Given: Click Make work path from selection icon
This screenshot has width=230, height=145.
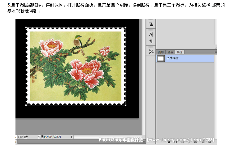Looking at the screenshot, I should click(x=189, y=142).
